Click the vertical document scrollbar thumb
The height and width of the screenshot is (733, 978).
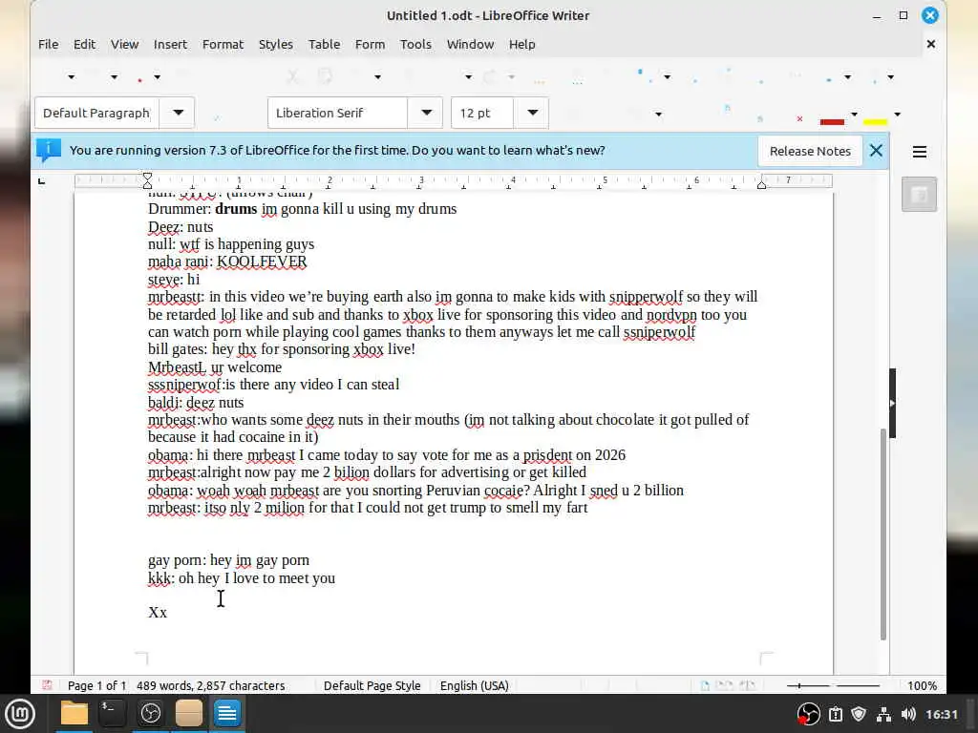coord(882,534)
